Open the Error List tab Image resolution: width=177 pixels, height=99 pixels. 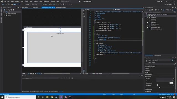coord(46,92)
